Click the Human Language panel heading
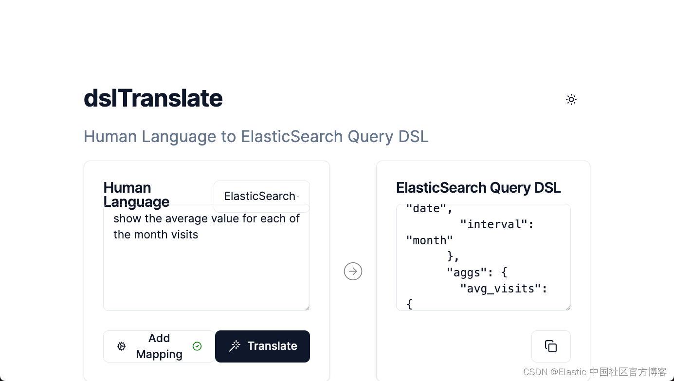Screen dimensions: 674x381 coord(137,195)
